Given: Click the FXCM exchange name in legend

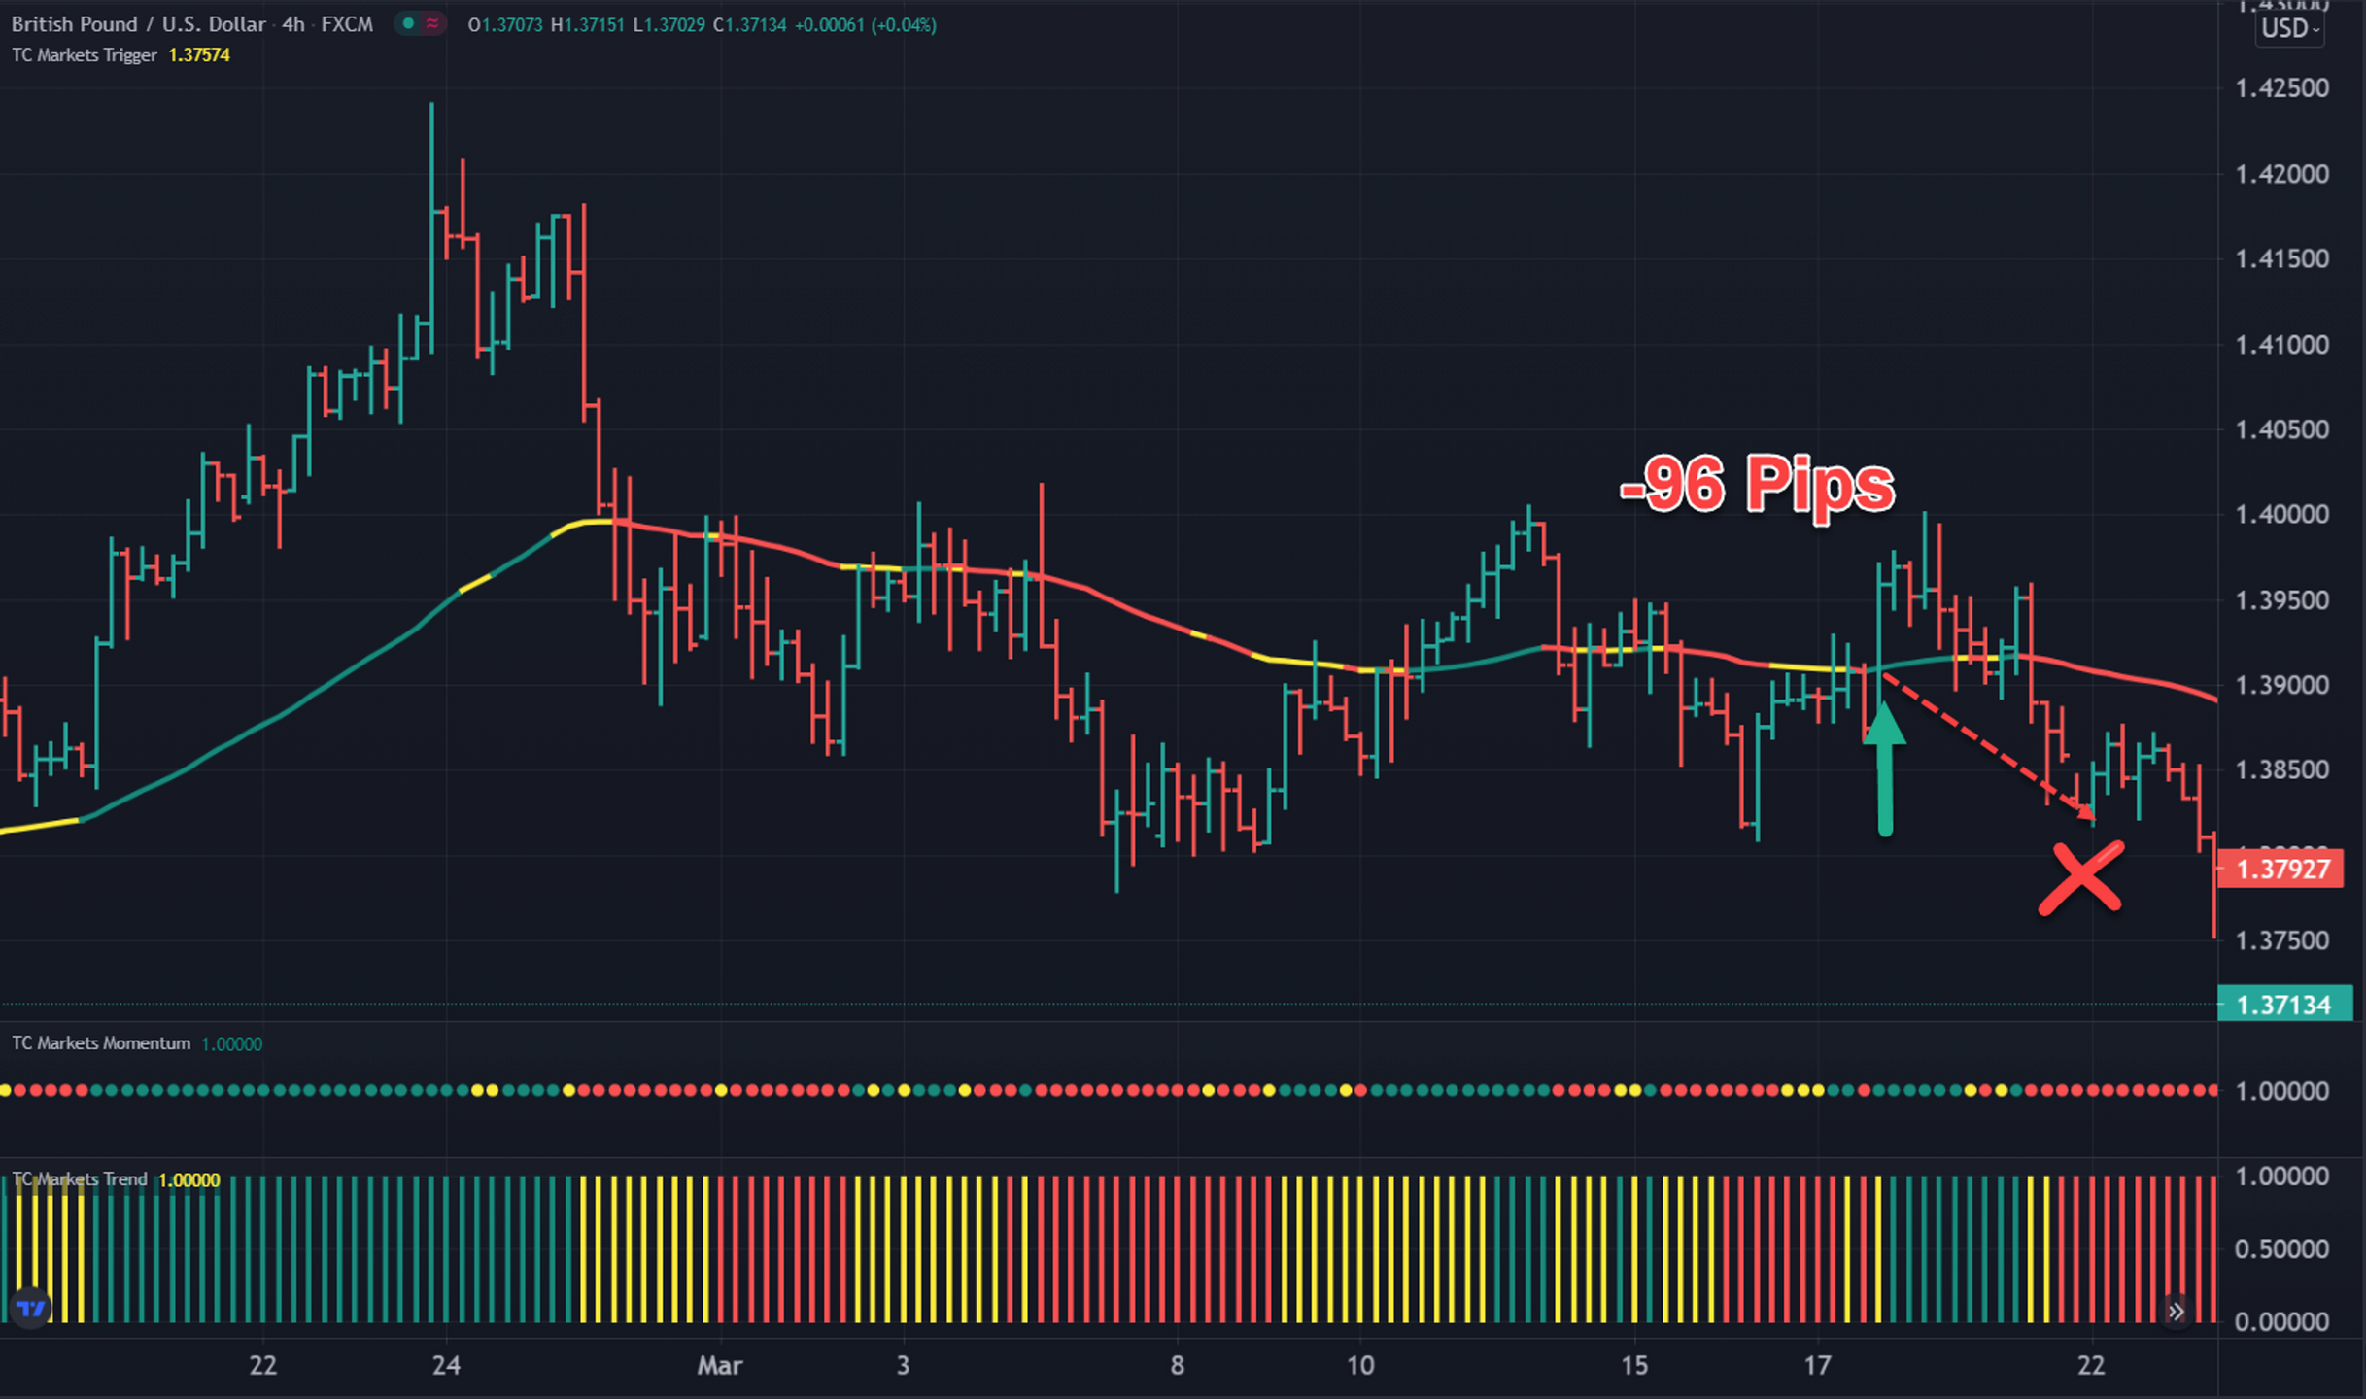Looking at the screenshot, I should (347, 24).
